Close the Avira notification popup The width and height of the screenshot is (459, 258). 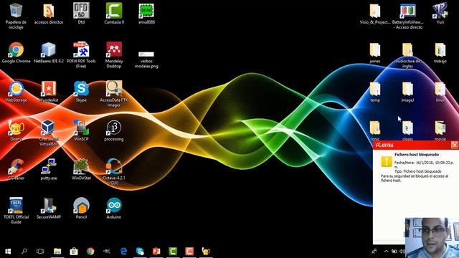coord(454,145)
